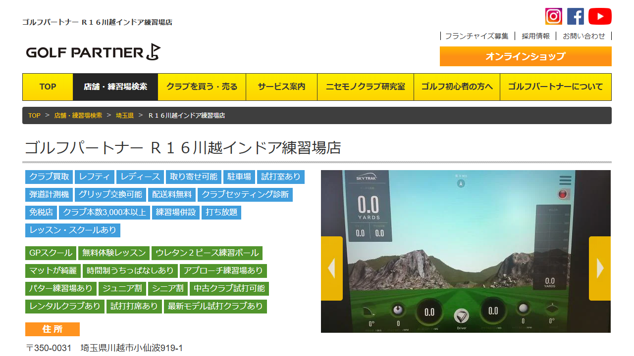Click the クラブ買取 blue tag
The width and height of the screenshot is (634, 356).
[49, 177]
